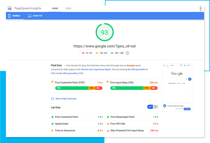This screenshot has width=210, height=143.
Task: Click the green dot beside First Meaningful Paint
Action: [x=108, y=117]
